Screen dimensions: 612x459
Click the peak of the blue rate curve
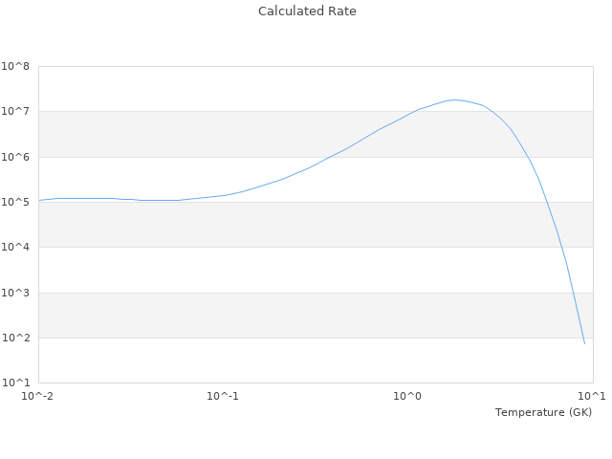456,99
